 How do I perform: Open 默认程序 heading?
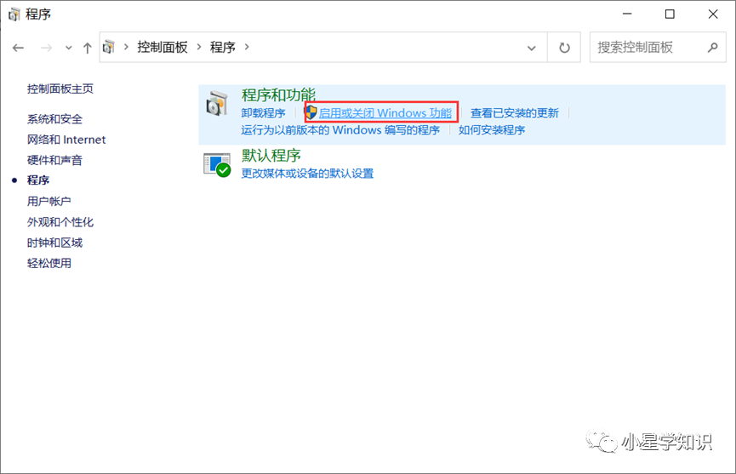(271, 156)
